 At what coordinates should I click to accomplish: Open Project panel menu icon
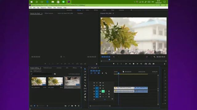pyautogui.click(x=40, y=68)
